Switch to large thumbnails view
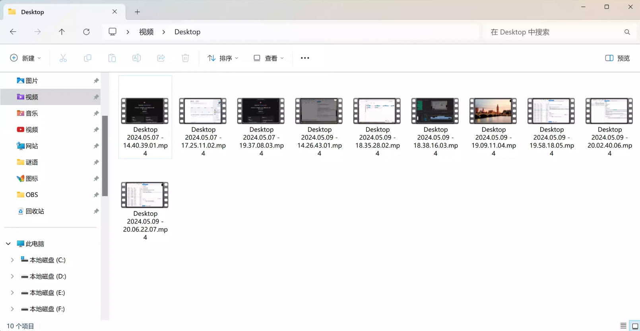Image resolution: width=640 pixels, height=331 pixels. pos(635,326)
